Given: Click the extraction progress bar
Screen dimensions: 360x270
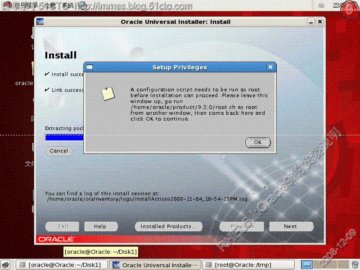Looking at the screenshot, I should 64,137.
